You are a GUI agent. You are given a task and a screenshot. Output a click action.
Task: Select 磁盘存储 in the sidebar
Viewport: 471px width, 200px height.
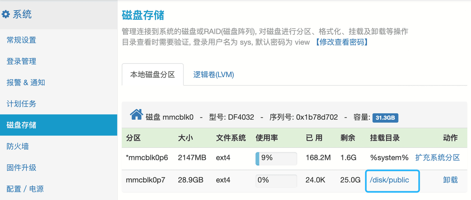pos(21,125)
